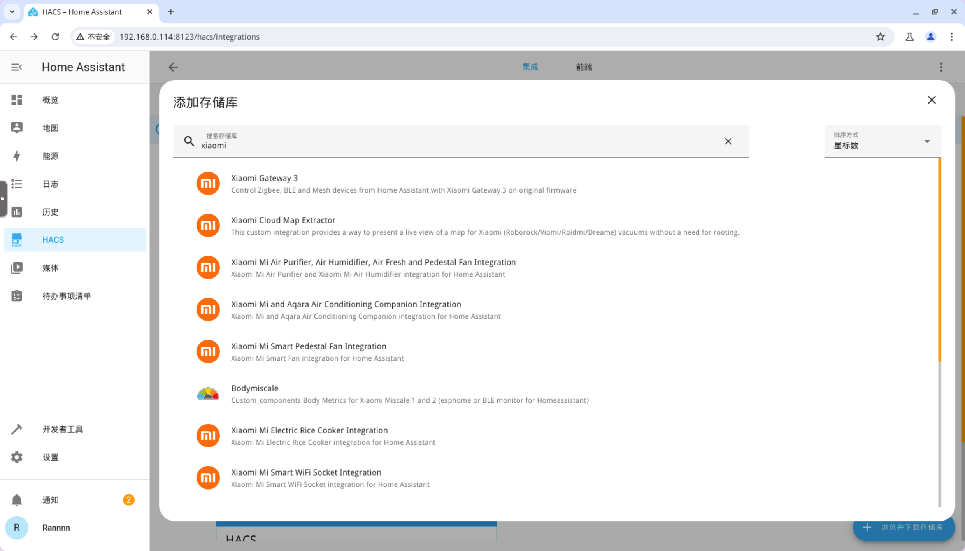The image size is (965, 551).
Task: Click the Settings gear icon
Action: (x=17, y=457)
